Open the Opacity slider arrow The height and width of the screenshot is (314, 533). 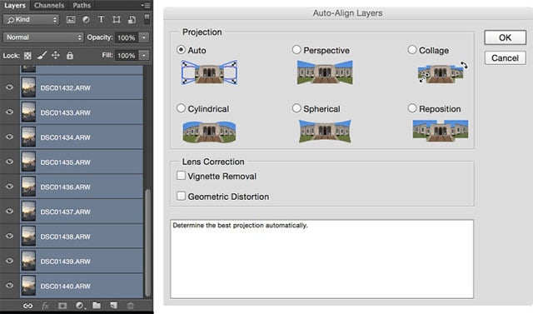click(x=144, y=37)
